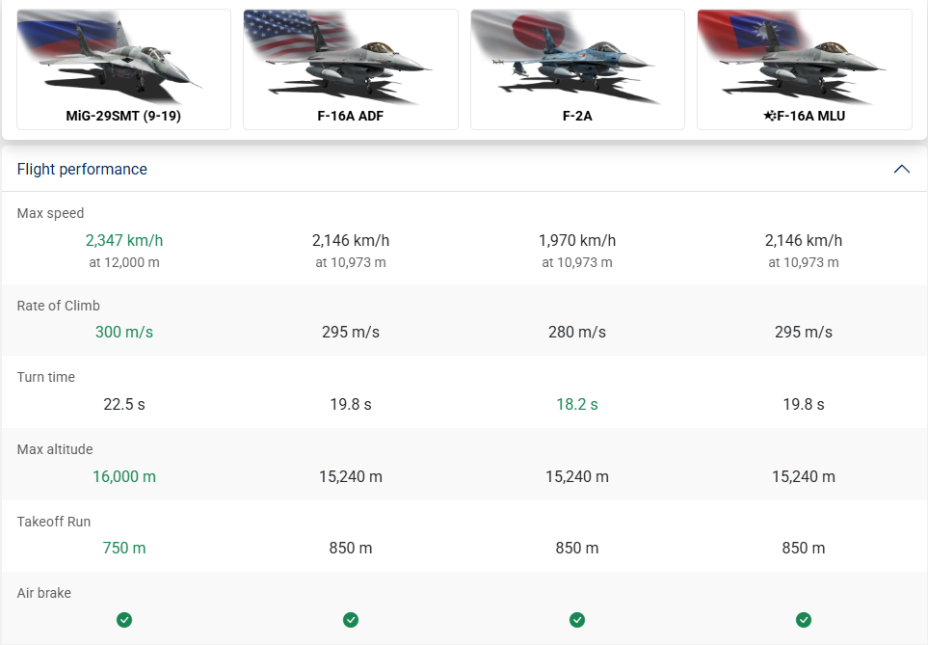
Task: Click the MiG-29SMT air brake checkmark icon
Action: point(124,620)
